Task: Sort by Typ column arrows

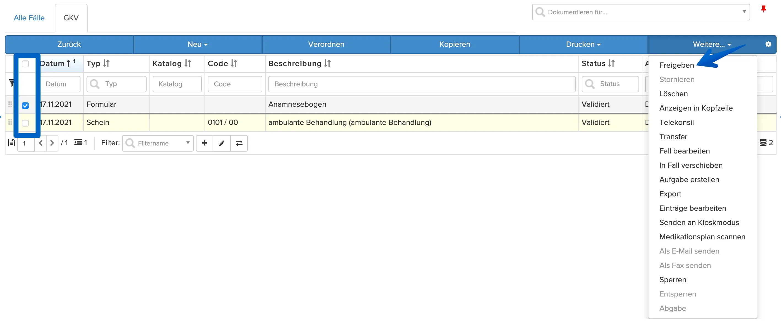Action: pos(106,63)
